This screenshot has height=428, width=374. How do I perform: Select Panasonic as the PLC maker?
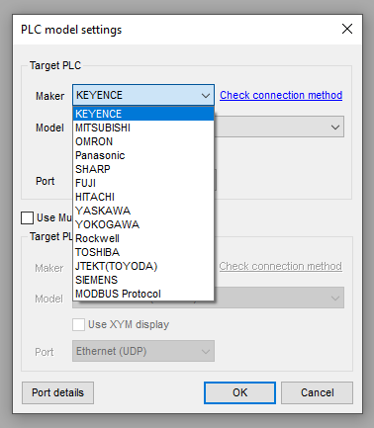[x=143, y=155]
